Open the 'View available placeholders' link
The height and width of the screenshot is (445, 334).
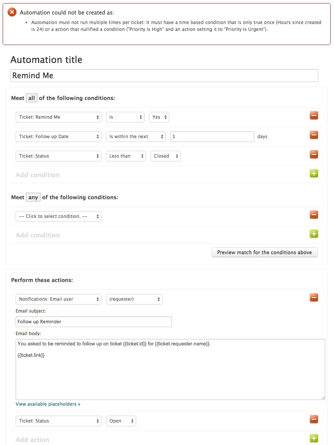[x=48, y=404]
